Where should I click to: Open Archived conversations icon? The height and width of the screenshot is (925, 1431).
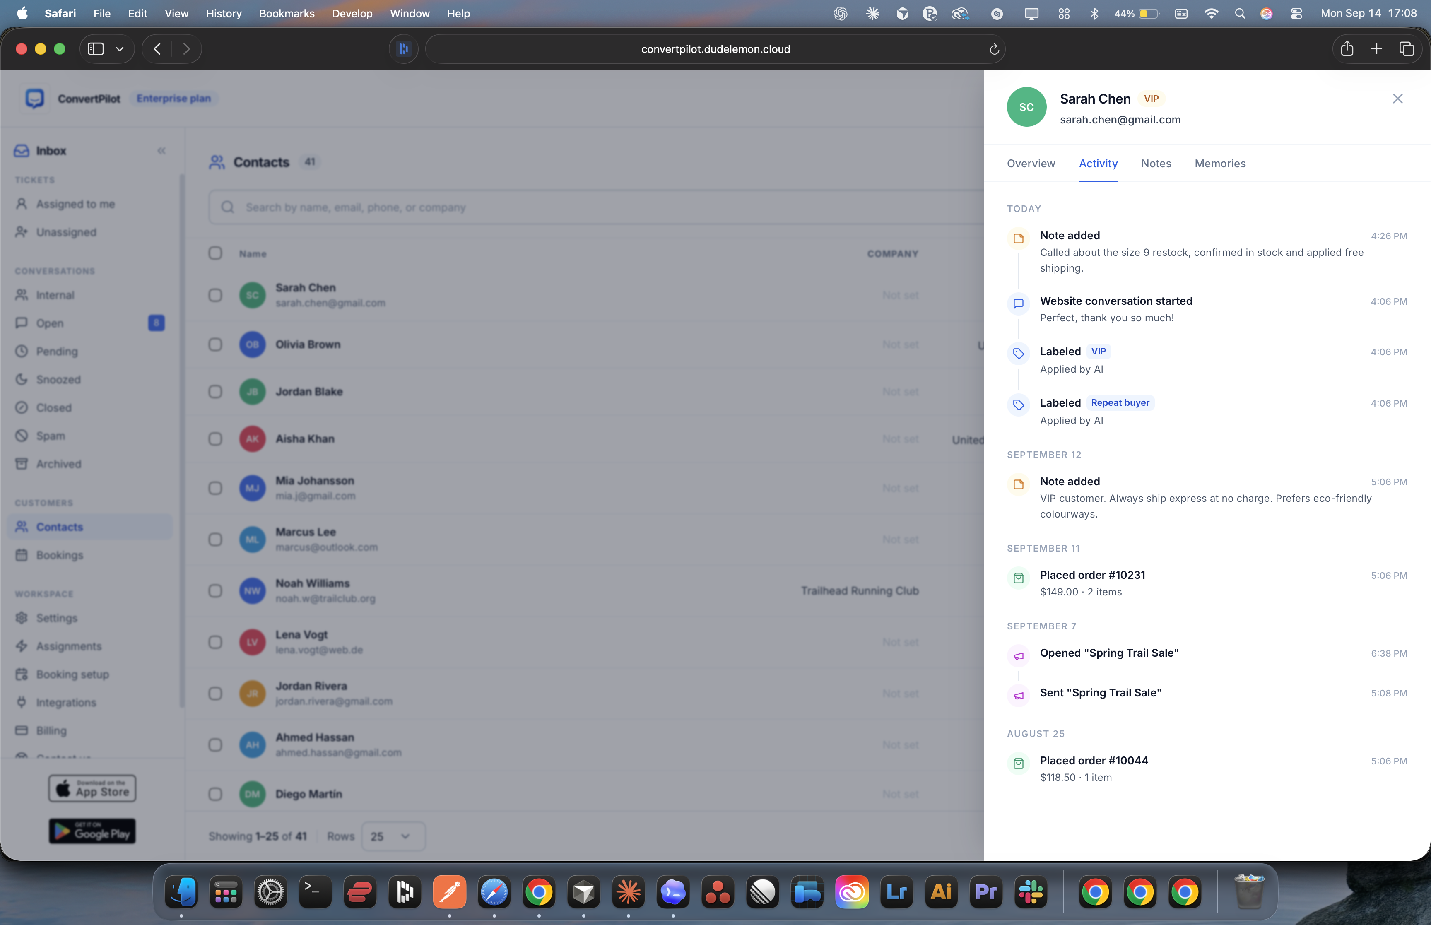pyautogui.click(x=22, y=464)
